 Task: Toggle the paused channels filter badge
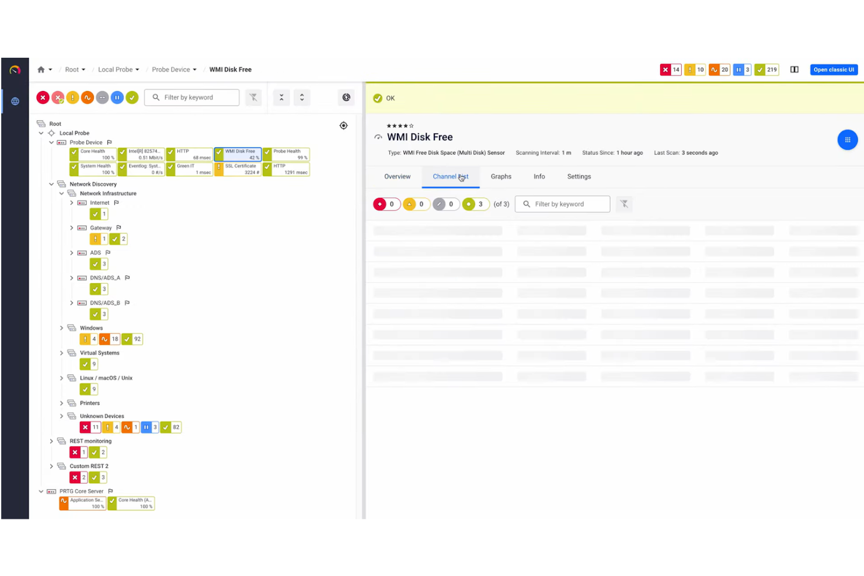[x=445, y=204]
